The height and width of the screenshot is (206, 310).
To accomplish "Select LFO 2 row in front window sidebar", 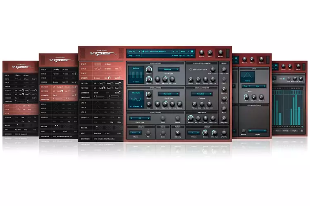I will click(101, 108).
